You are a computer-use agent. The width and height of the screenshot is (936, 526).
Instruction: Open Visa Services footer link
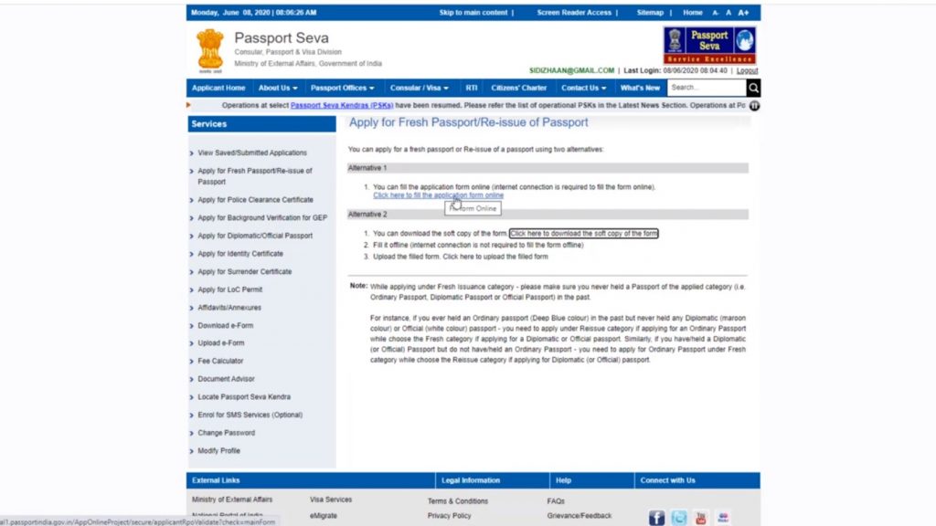pyautogui.click(x=331, y=500)
